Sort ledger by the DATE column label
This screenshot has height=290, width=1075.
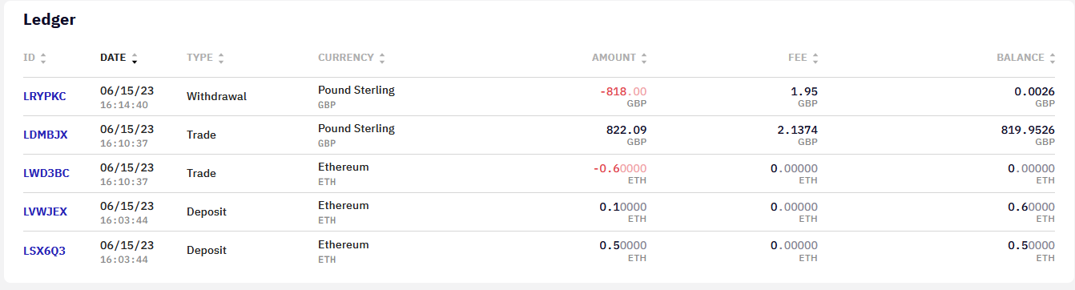(x=113, y=58)
